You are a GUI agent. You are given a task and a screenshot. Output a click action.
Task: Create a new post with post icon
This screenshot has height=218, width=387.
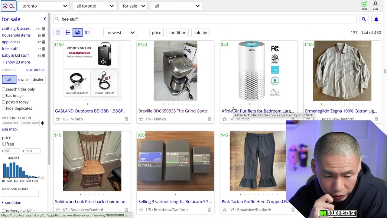pyautogui.click(x=364, y=5)
